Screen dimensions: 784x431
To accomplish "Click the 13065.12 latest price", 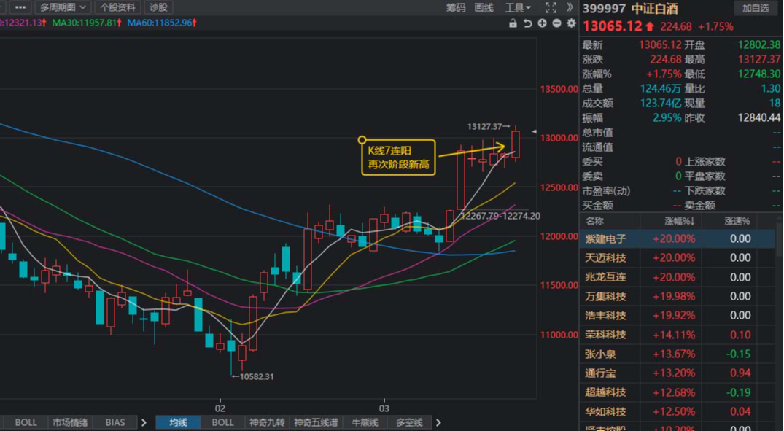I will (x=613, y=26).
